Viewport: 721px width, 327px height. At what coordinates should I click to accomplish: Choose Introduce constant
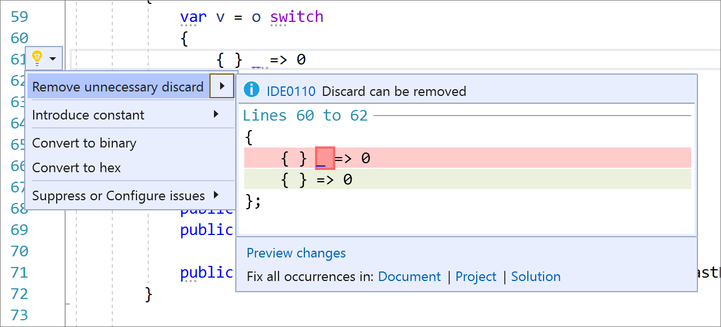pos(88,115)
